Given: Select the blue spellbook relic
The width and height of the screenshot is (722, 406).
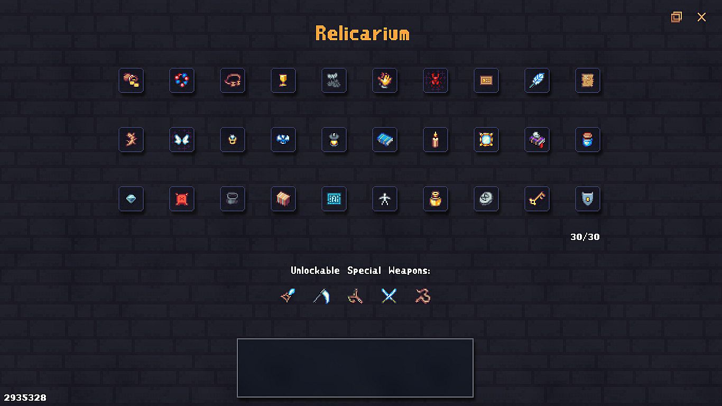Looking at the screenshot, I should tap(385, 140).
